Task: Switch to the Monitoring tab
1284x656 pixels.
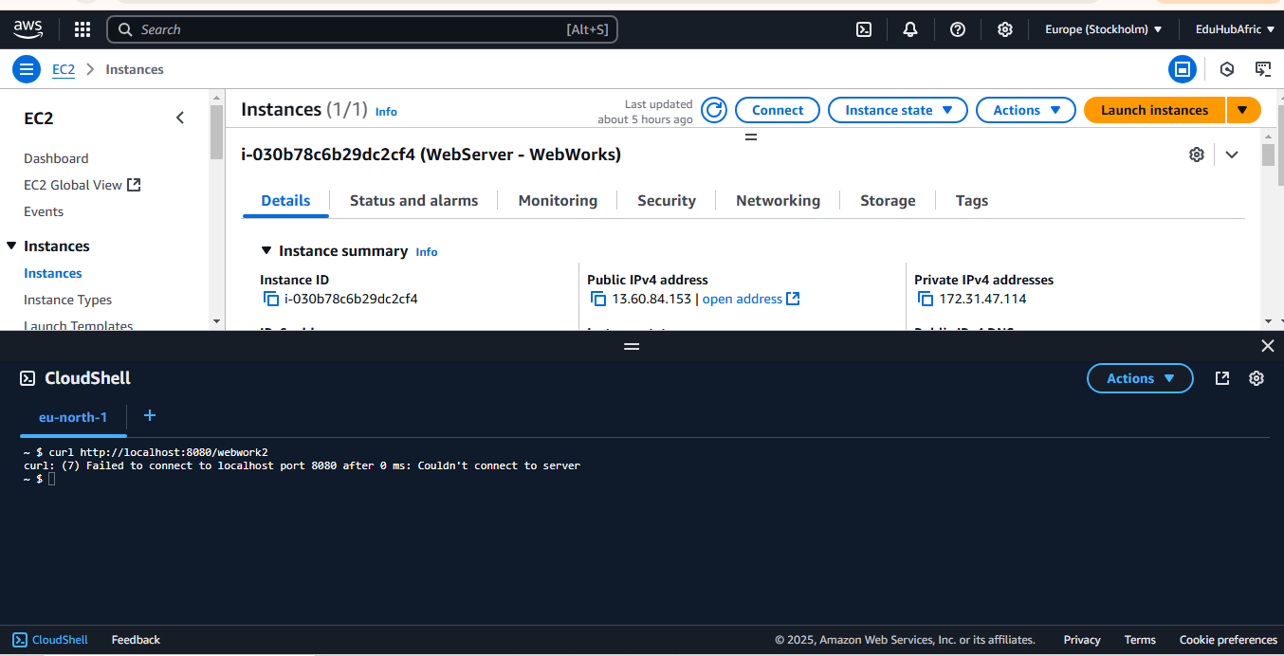Action: click(x=558, y=201)
